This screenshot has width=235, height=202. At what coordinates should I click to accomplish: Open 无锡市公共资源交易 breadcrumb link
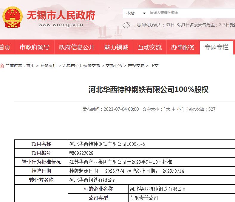(81, 66)
